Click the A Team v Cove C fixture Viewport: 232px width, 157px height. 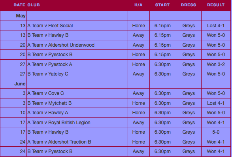45,93
